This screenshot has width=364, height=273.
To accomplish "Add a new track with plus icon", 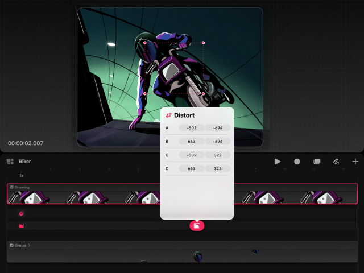I will click(x=355, y=162).
